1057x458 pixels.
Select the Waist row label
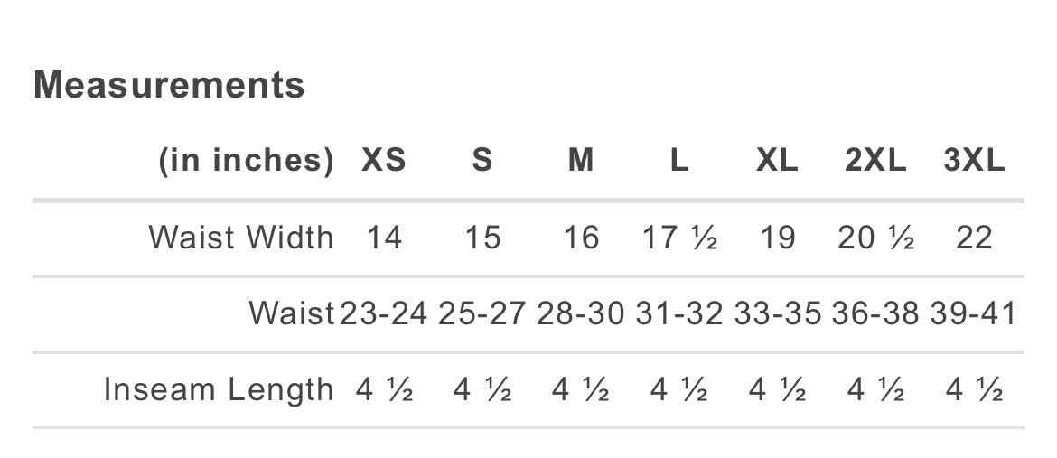click(291, 313)
